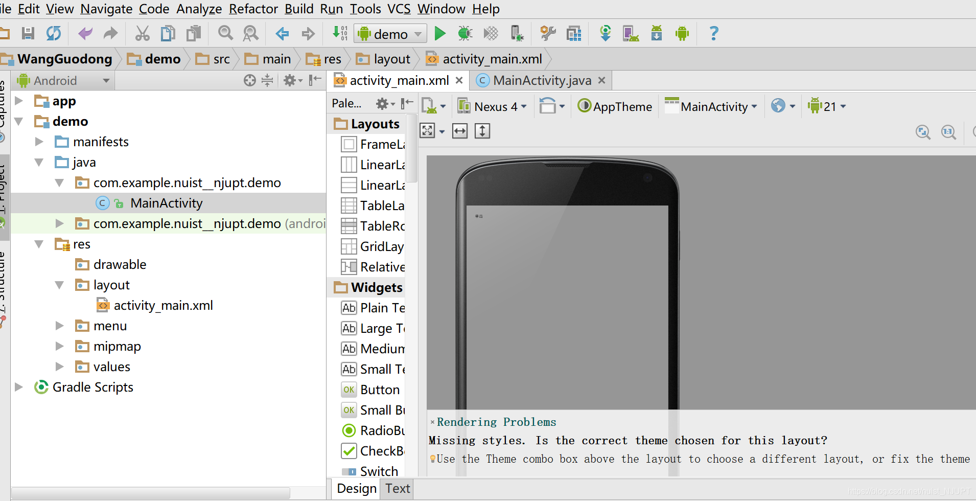Expand the Gradle Scripts node
Screen dimensions: 976x501
[19, 387]
